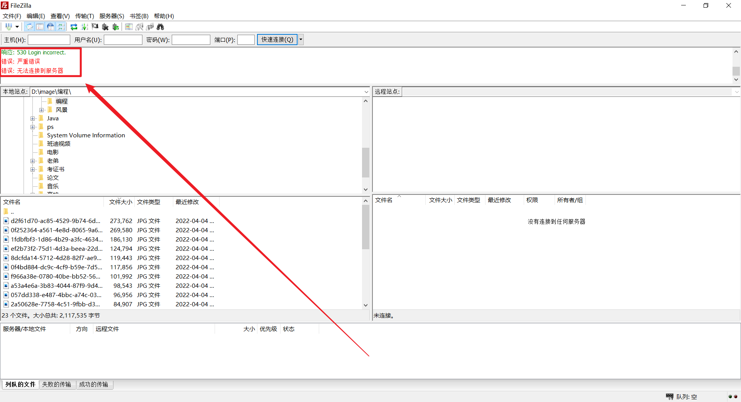Screen dimensions: 741x402
Task: Open the quick connect history dropdown
Action: (x=301, y=40)
